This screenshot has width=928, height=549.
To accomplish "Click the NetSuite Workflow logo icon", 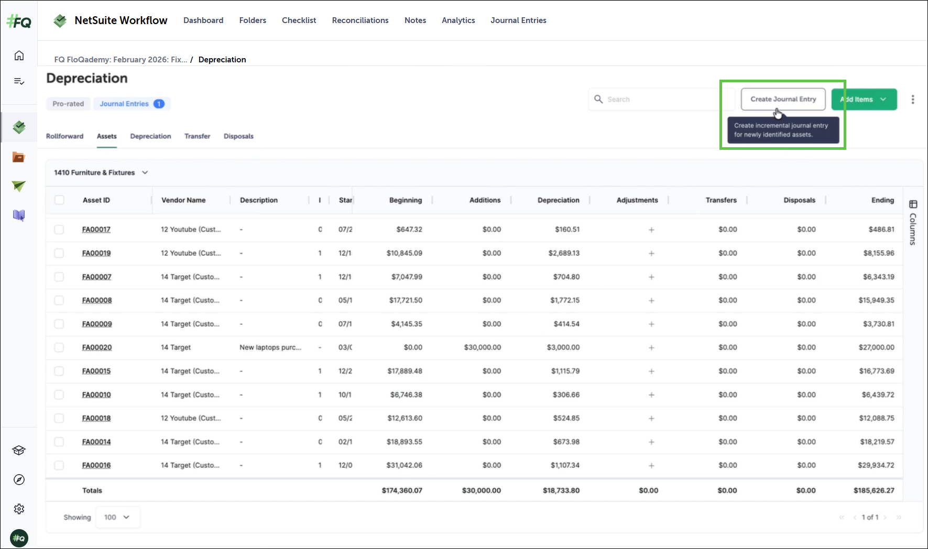I will pyautogui.click(x=60, y=20).
